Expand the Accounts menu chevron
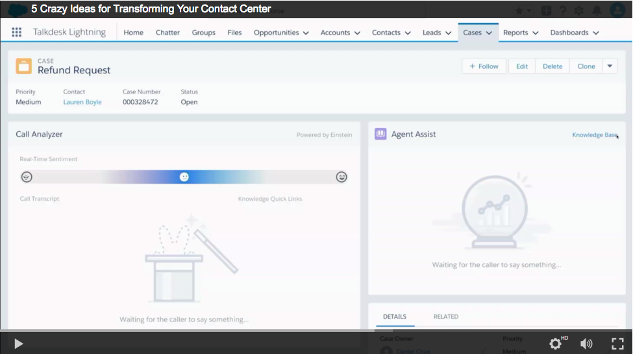633x354 pixels. point(357,32)
